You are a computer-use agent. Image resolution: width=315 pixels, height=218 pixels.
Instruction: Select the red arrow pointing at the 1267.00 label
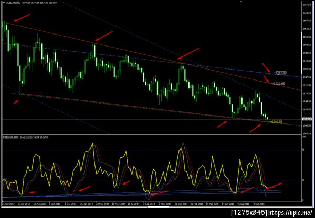266,68
